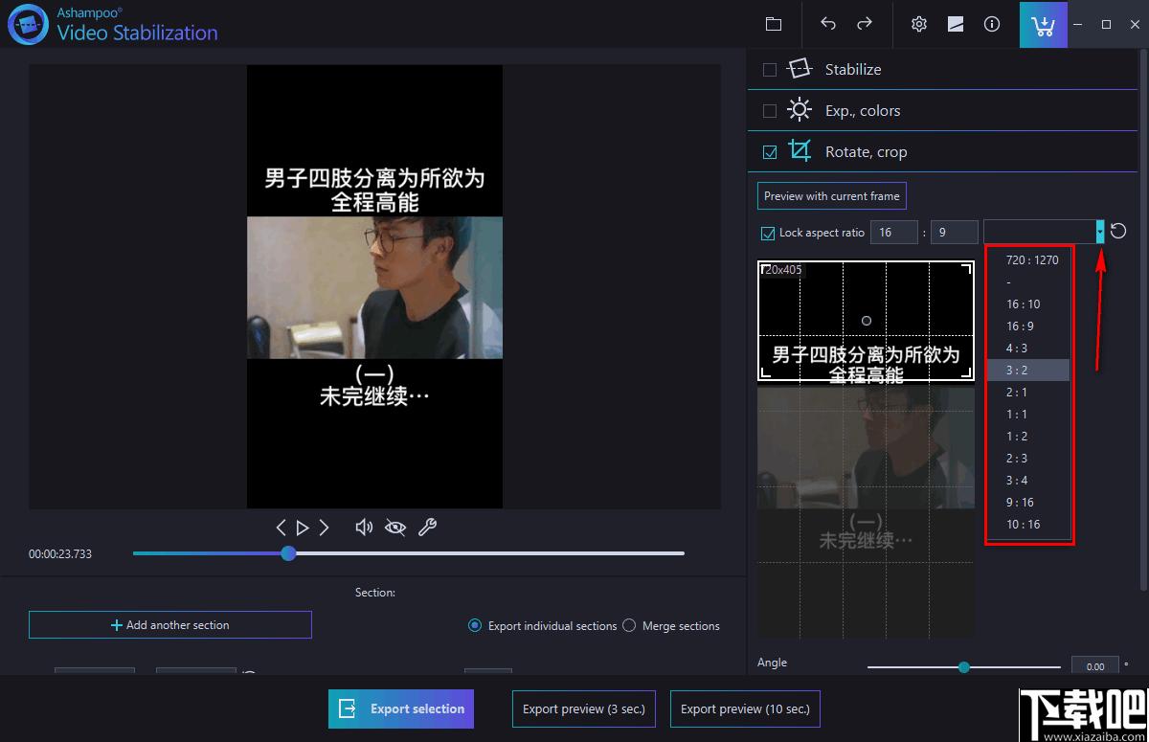Collapse the Rotate, crop panel header
This screenshot has width=1149, height=742.
pos(942,151)
